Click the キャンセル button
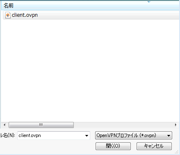The width and height of the screenshot is (180, 155). (154, 146)
